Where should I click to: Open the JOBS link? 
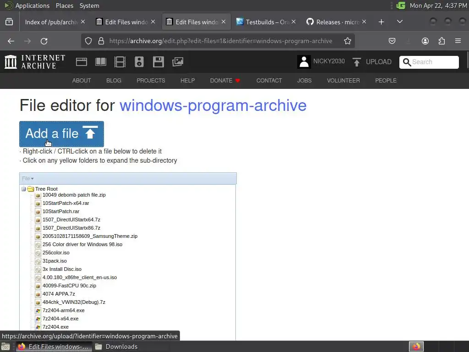coord(304,81)
